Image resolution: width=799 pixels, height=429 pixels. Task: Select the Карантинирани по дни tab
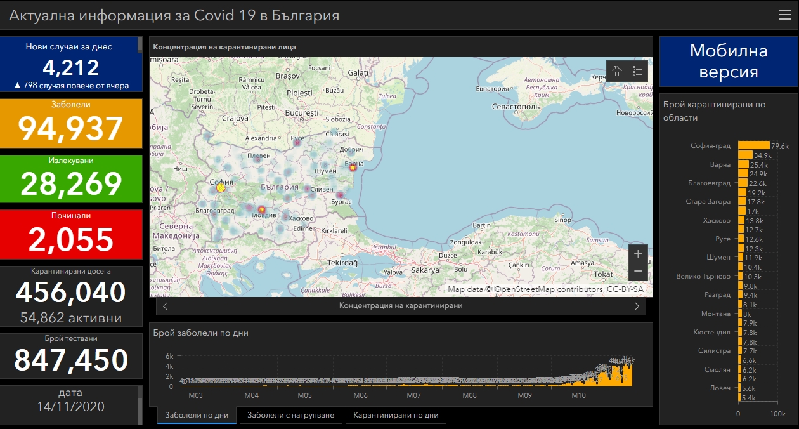pyautogui.click(x=396, y=416)
